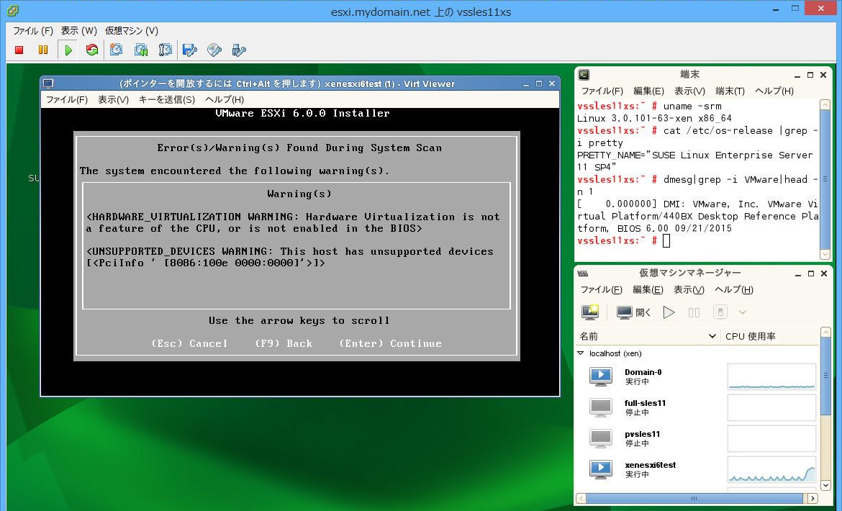The width and height of the screenshot is (842, 511).
Task: Click the floppy device connect icon
Action: tap(189, 50)
